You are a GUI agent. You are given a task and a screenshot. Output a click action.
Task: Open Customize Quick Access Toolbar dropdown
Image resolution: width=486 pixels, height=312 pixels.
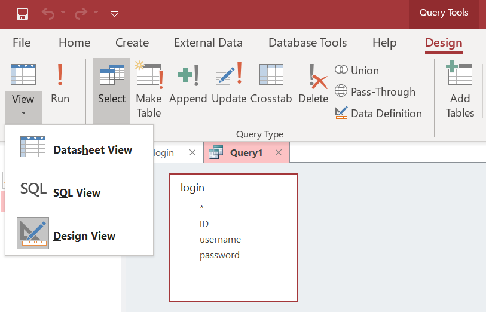(x=115, y=13)
